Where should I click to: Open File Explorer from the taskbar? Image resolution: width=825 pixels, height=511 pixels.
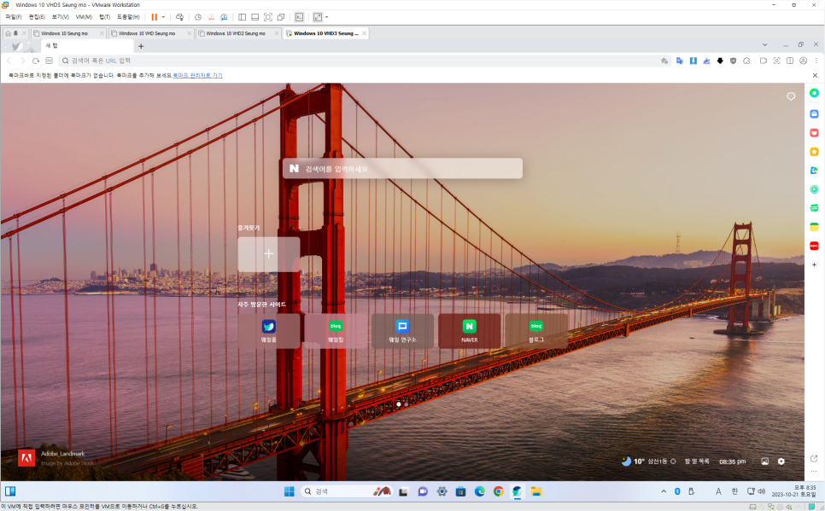tap(536, 491)
